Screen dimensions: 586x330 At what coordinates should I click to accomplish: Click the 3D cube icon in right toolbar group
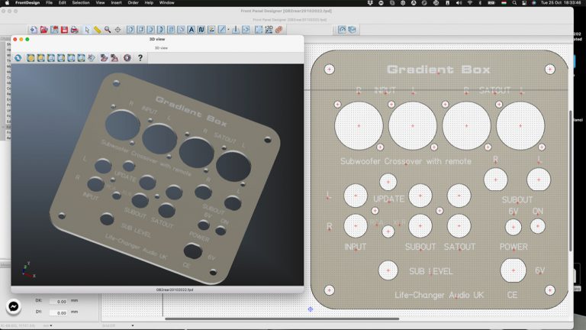[x=352, y=30]
